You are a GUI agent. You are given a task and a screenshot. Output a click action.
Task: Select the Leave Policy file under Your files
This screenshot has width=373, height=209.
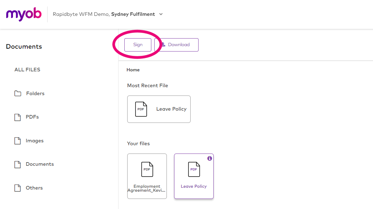194,176
